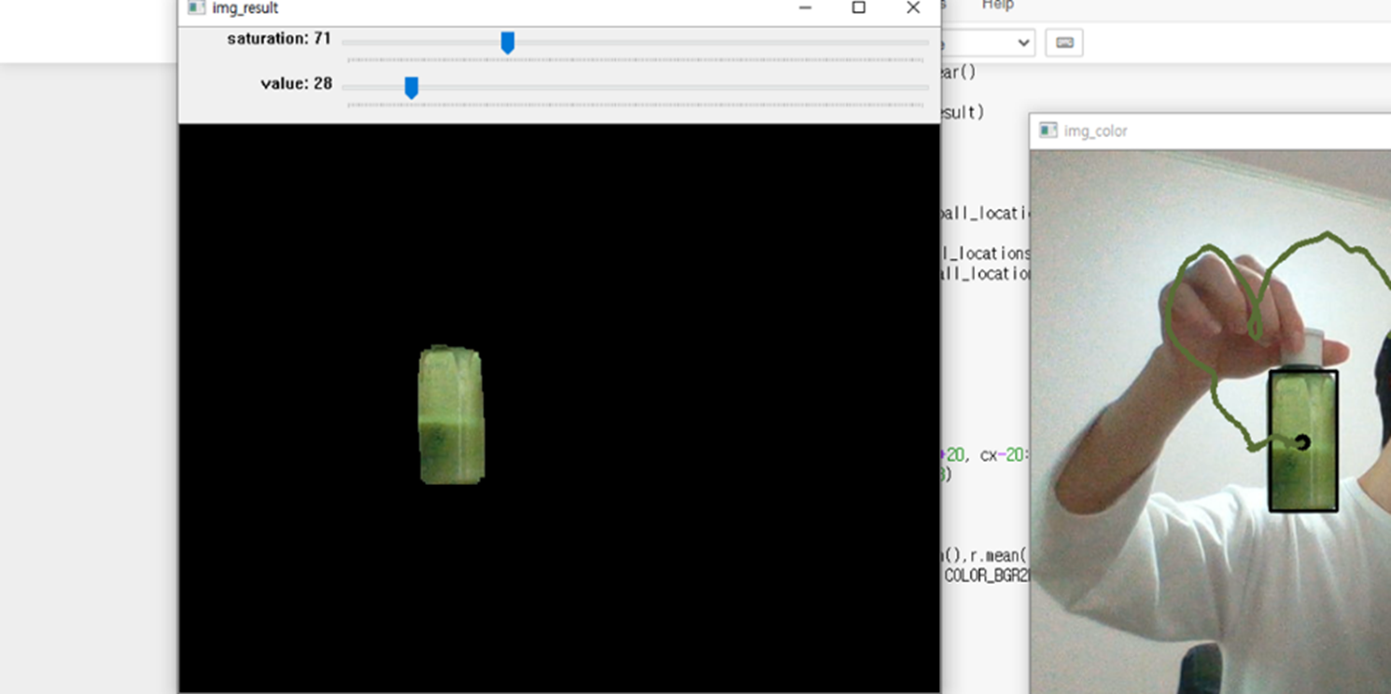Screen dimensions: 1391x694
Task: Adjust the value slider handle
Action: pos(411,88)
